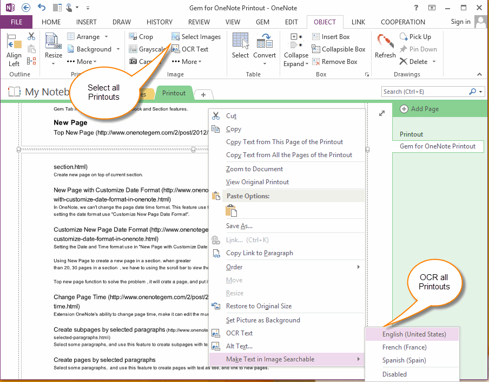Open the Background dropdown arrow
The height and width of the screenshot is (382, 489).
[x=118, y=49]
